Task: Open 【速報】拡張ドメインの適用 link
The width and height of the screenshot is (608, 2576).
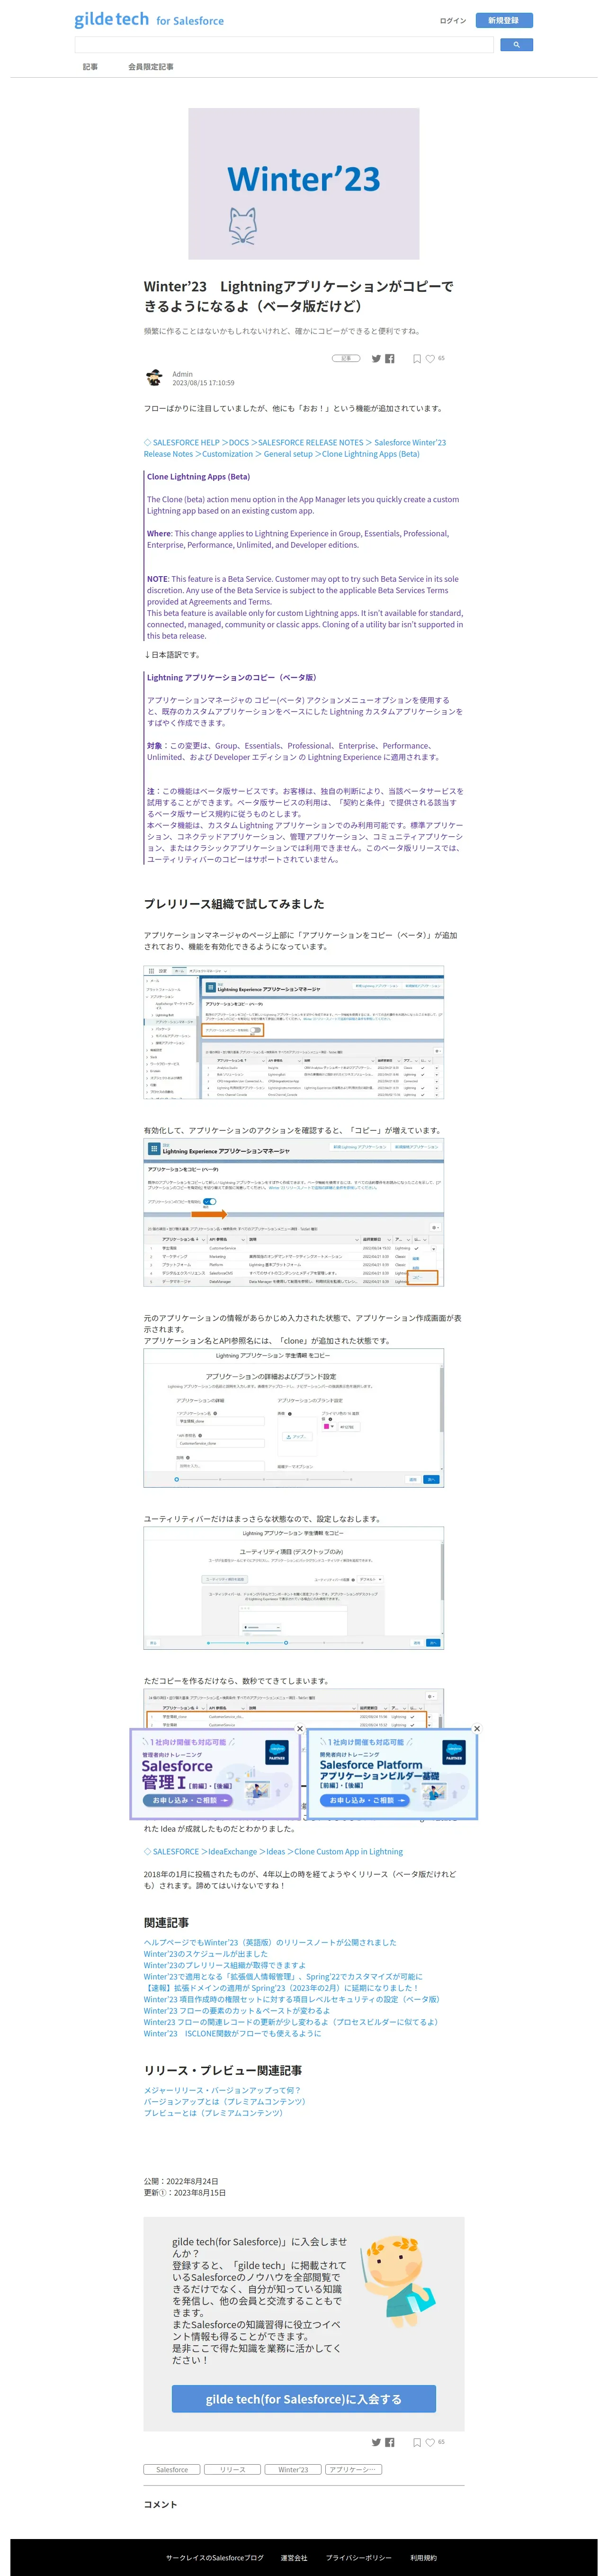Action: click(x=281, y=1988)
